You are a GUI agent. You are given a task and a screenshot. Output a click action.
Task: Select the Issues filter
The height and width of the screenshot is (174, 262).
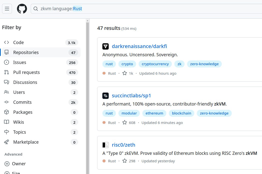19,62
